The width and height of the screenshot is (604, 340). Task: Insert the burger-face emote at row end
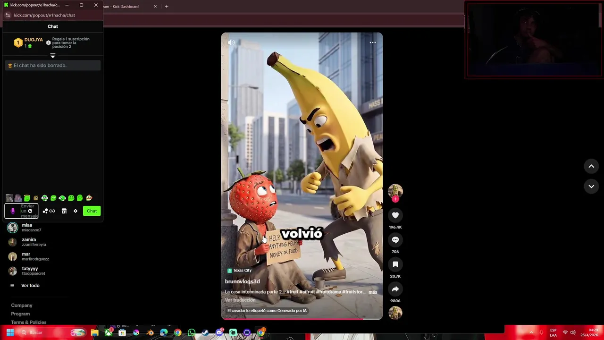[89, 198]
